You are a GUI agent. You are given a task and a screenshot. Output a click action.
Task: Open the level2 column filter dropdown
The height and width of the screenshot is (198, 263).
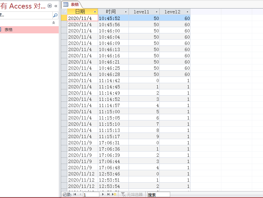point(187,12)
